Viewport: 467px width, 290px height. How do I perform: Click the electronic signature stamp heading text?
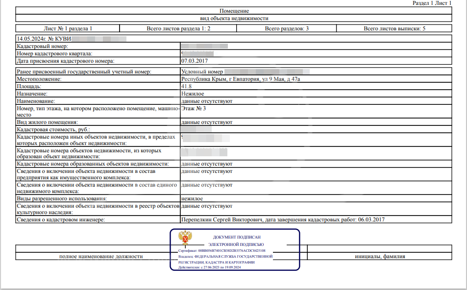[x=237, y=241]
